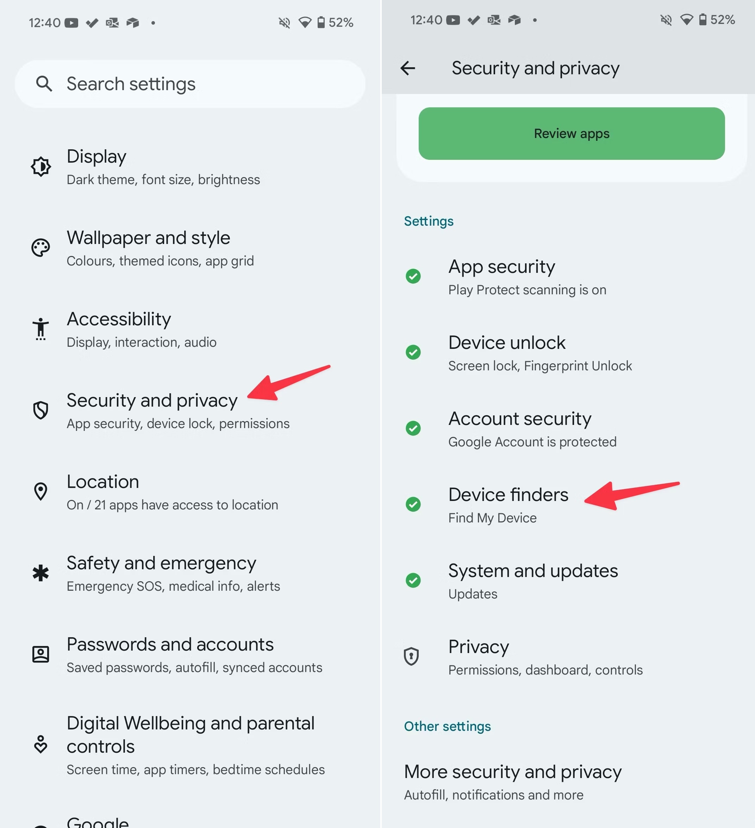The height and width of the screenshot is (828, 755).
Task: Tap the Passwords and accounts contact icon
Action: point(40,653)
